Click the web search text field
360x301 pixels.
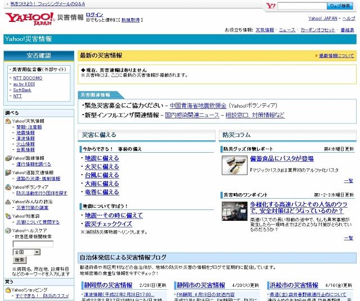point(302,6)
